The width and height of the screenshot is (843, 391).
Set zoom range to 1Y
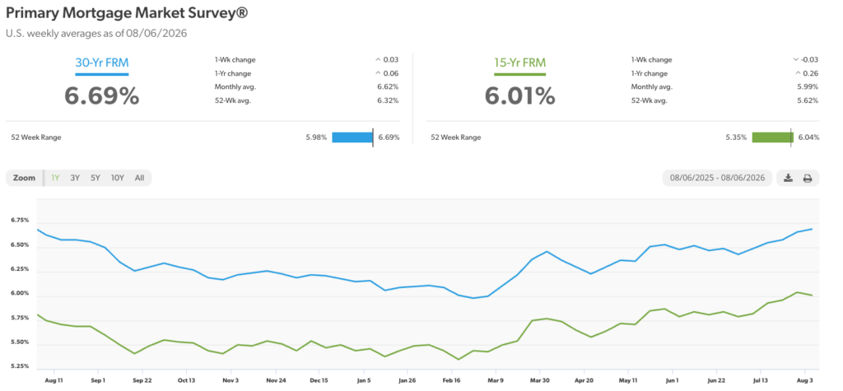[55, 178]
